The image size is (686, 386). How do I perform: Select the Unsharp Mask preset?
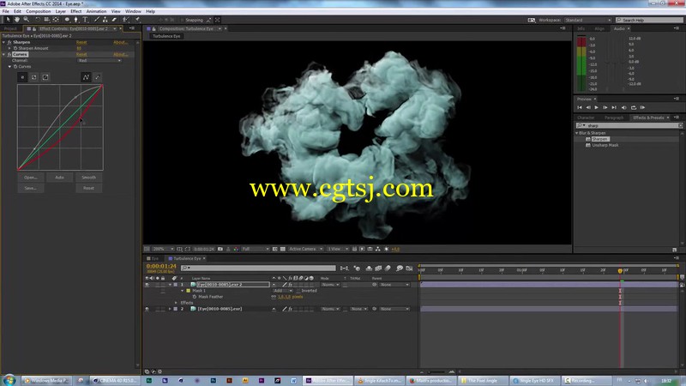point(605,145)
